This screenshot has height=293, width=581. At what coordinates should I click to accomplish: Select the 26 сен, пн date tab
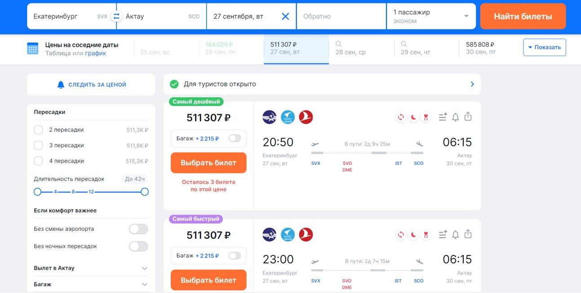click(219, 48)
